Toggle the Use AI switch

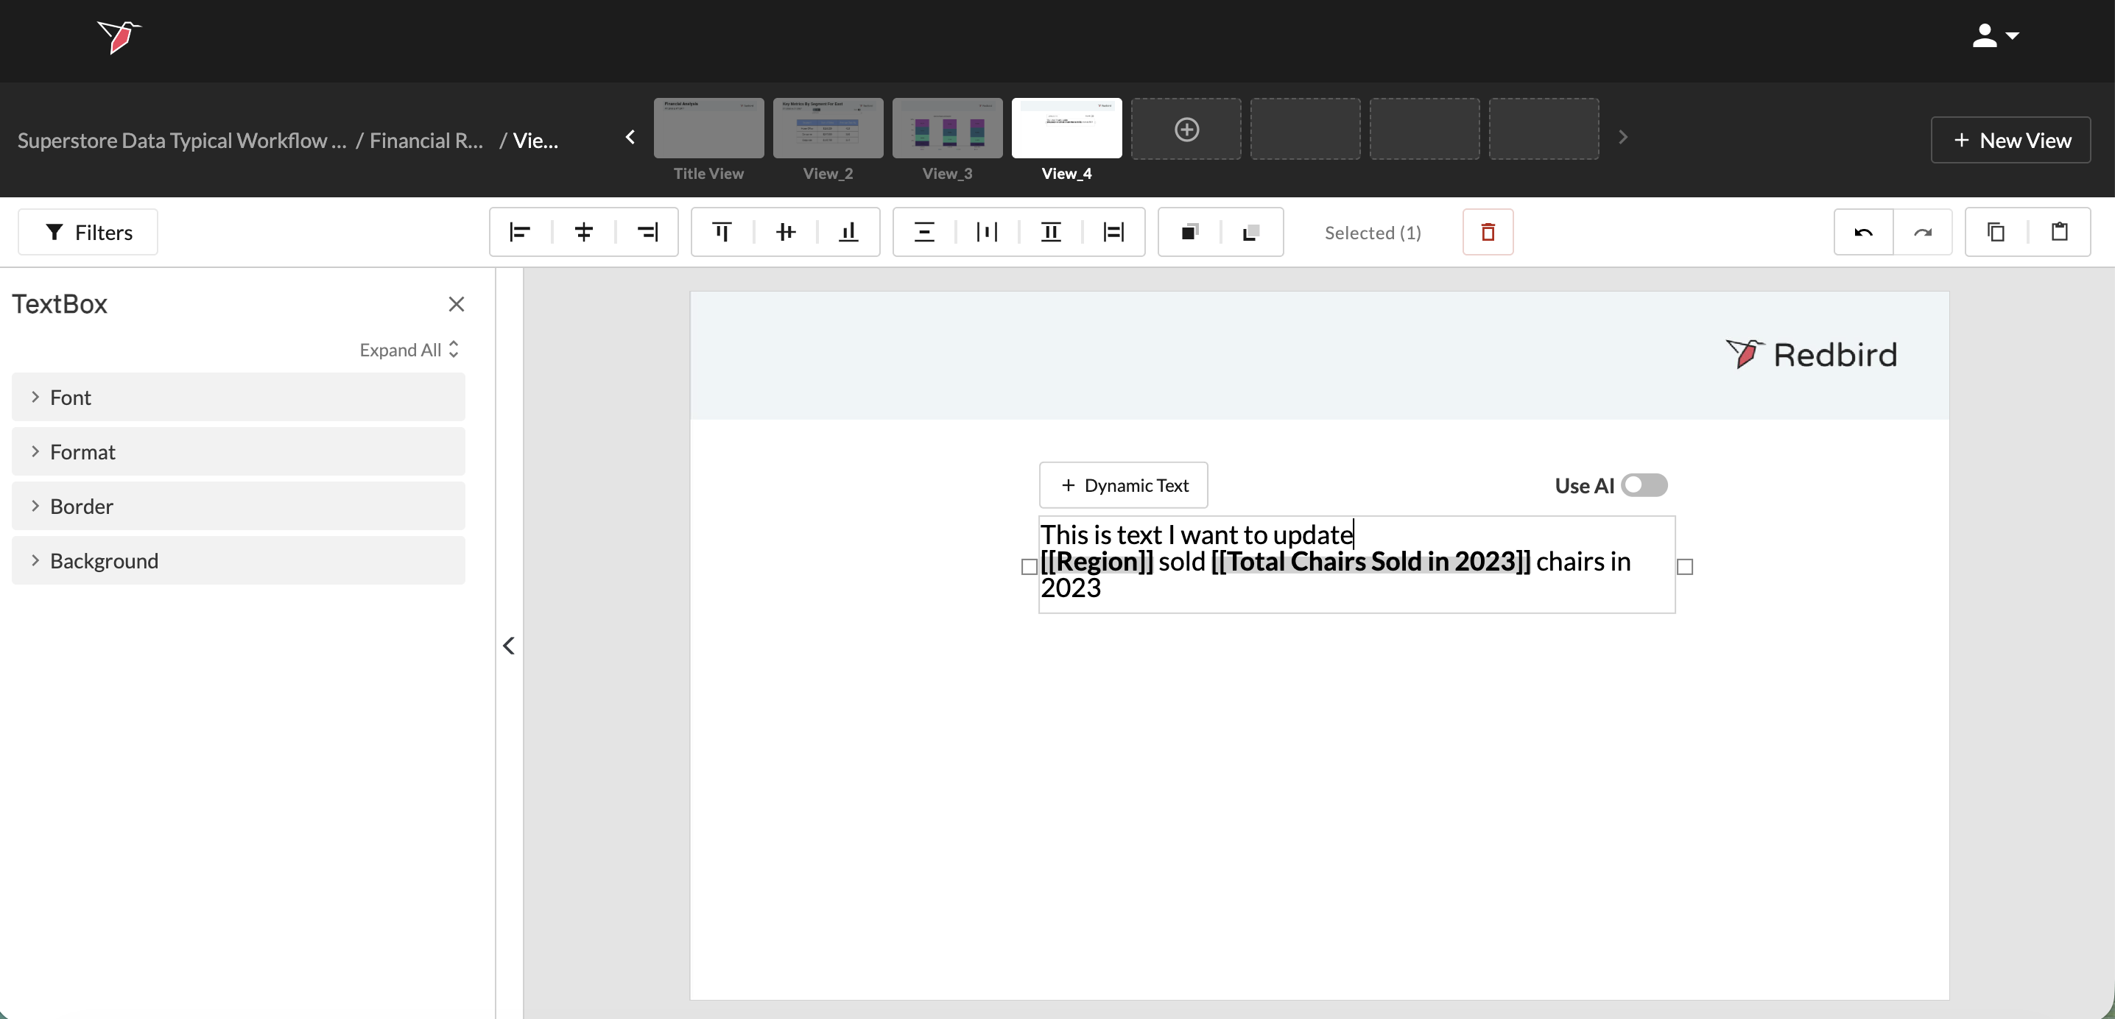click(1644, 485)
